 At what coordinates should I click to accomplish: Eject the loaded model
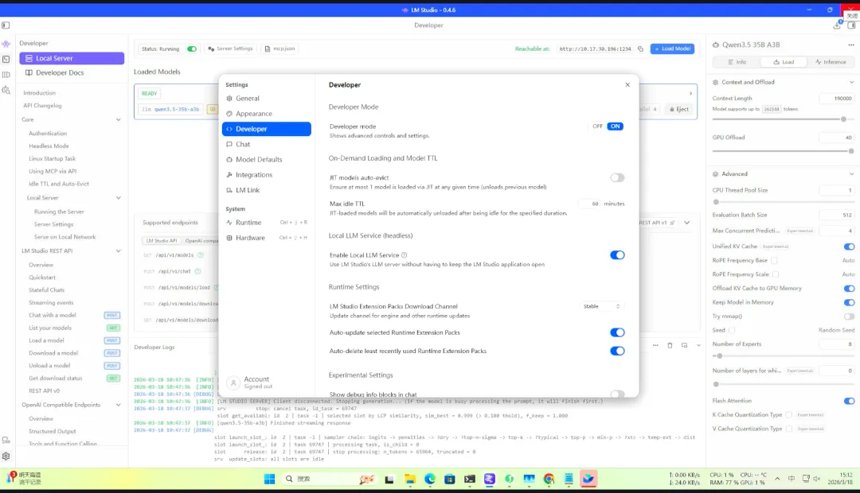tap(679, 109)
